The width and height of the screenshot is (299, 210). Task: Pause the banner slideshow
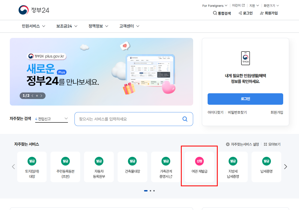(37, 96)
